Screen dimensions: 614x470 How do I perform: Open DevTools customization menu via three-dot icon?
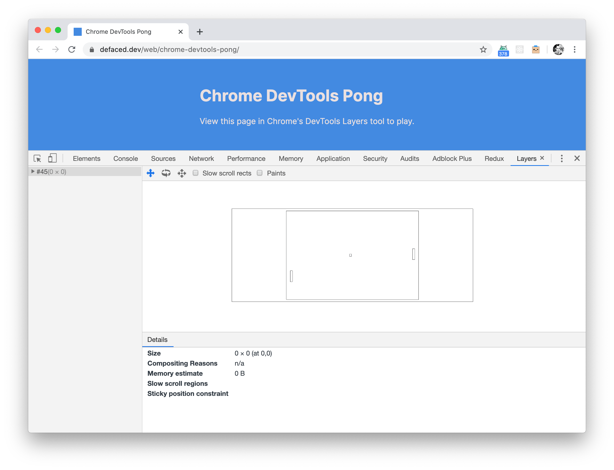[562, 158]
